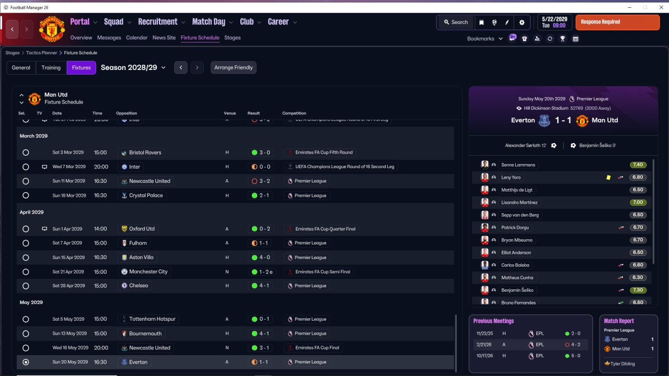Click Emirates FA Cup Final competition icon
This screenshot has width=669, height=376.
tap(291, 348)
